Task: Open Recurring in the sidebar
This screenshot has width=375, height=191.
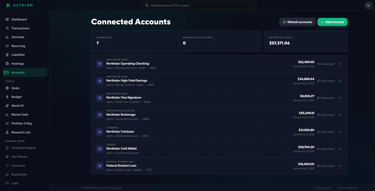Action: [25, 46]
